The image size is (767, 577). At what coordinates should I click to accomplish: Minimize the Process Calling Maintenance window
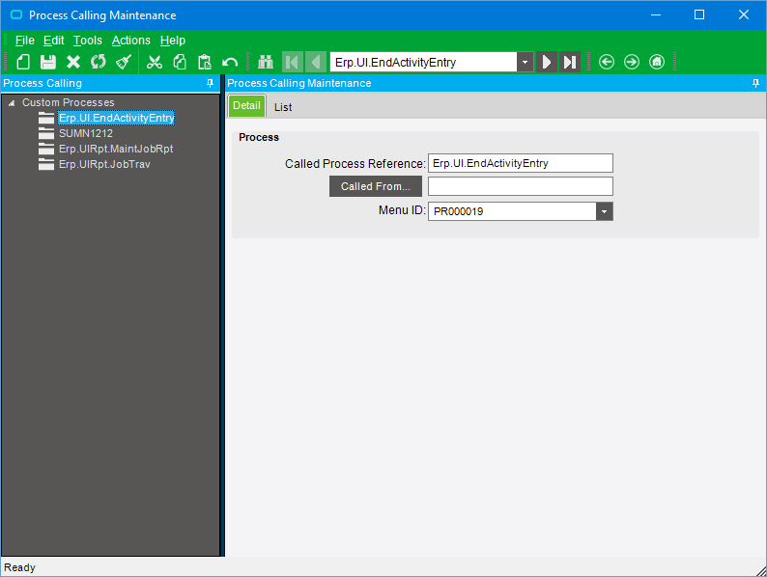pyautogui.click(x=656, y=14)
